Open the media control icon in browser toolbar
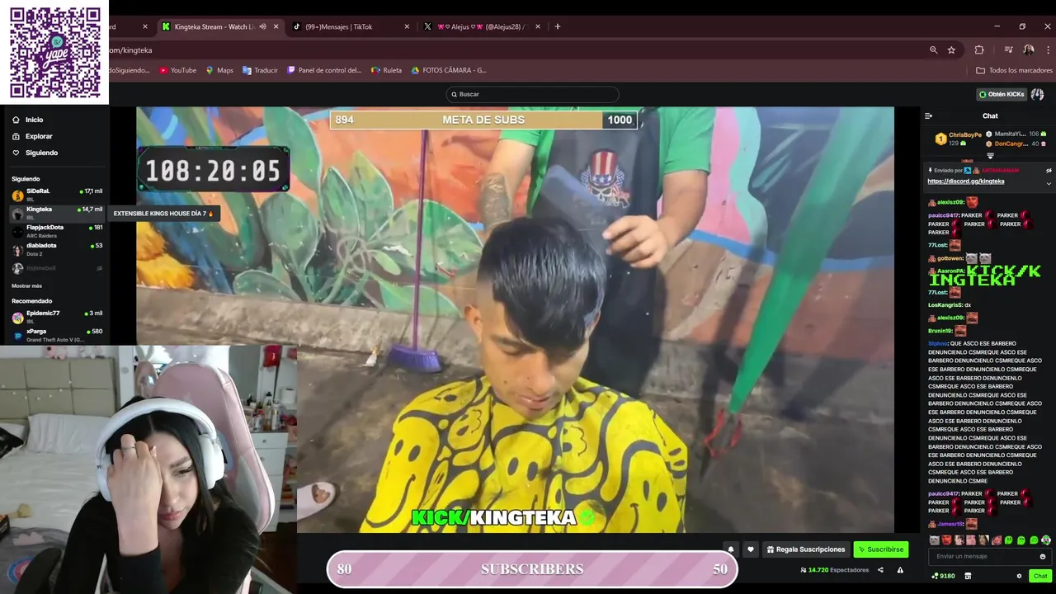1056x594 pixels. coord(1008,50)
